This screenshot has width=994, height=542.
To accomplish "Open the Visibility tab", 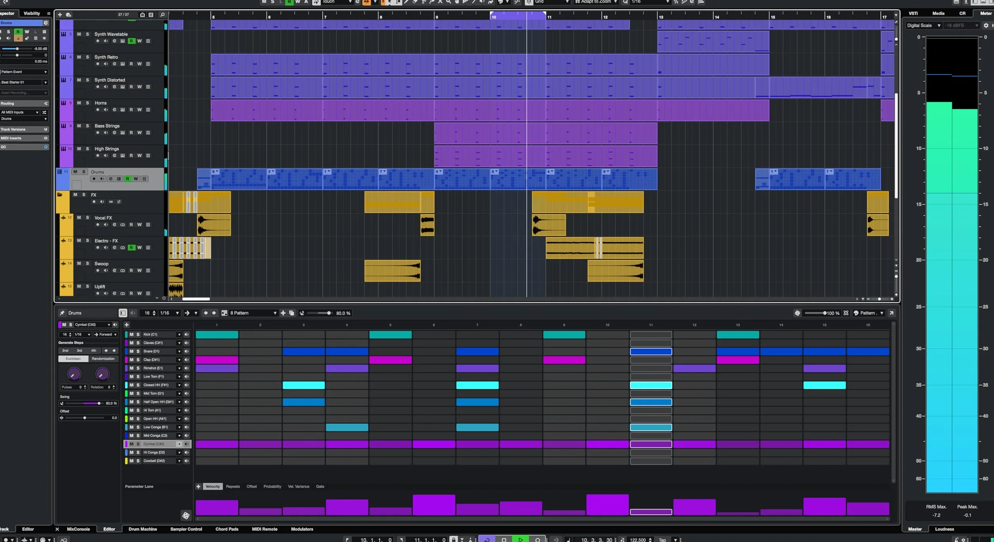I will (32, 13).
